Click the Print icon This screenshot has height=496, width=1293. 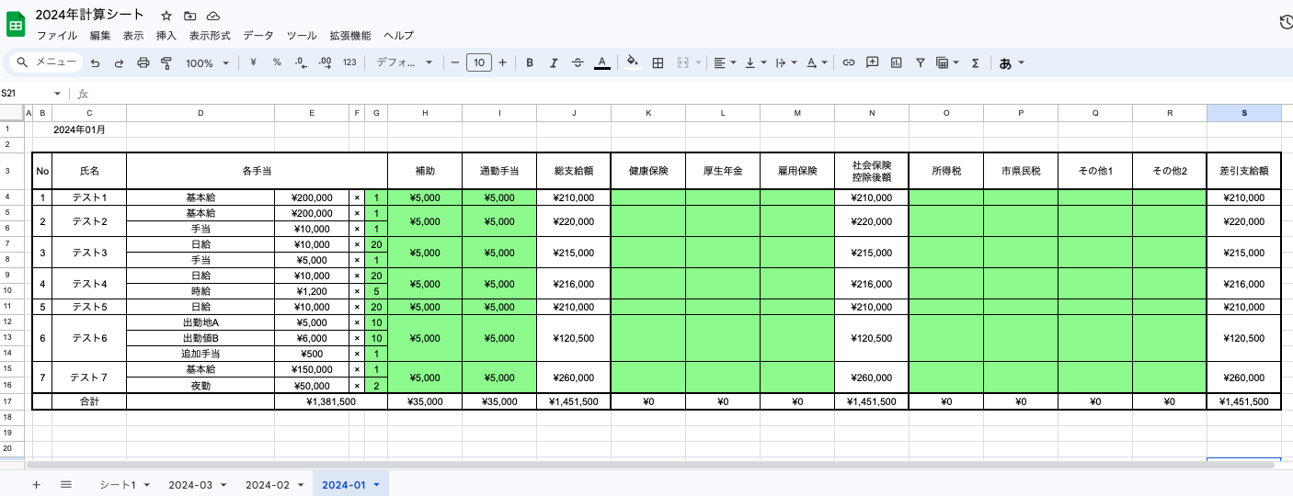point(143,63)
